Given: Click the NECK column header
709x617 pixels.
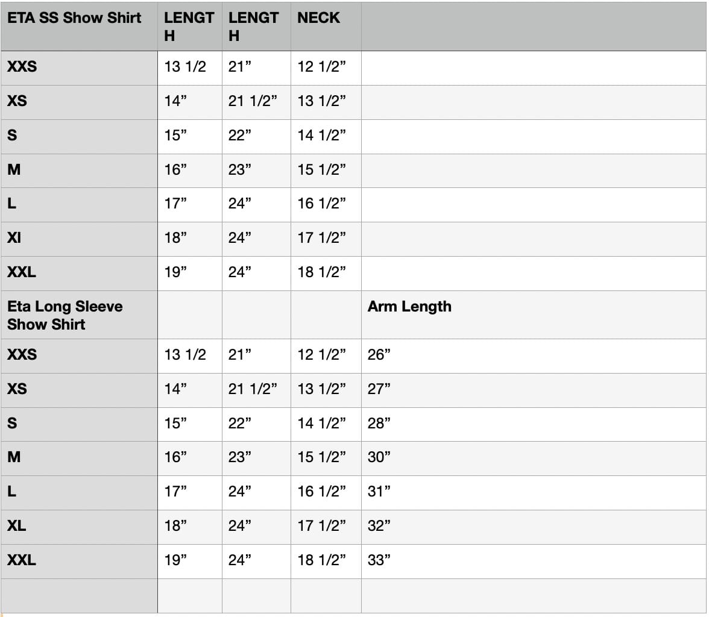Looking at the screenshot, I should 326,27.
